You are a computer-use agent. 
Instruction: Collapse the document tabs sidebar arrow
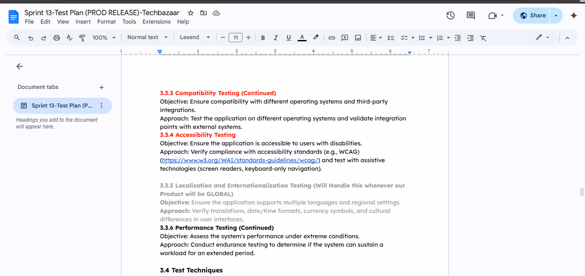[20, 66]
